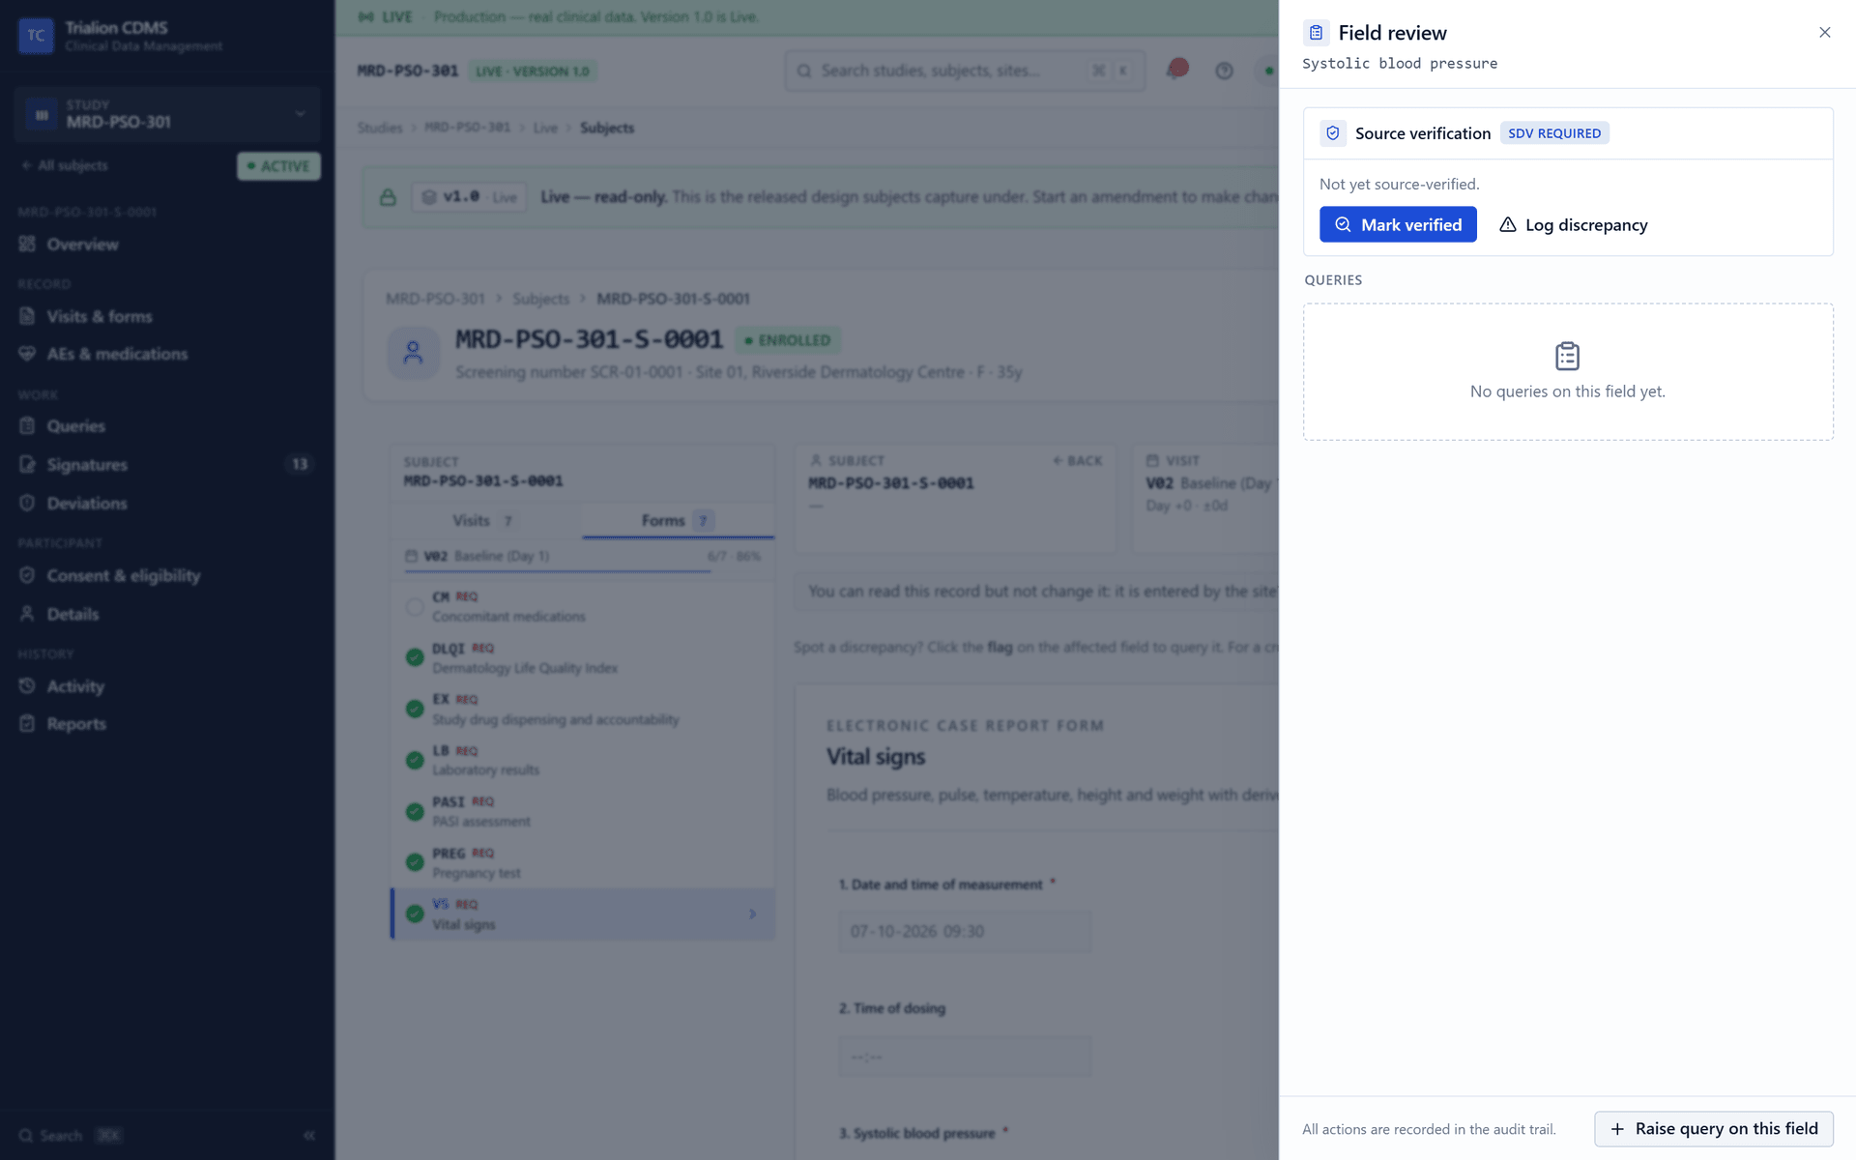
Task: Click the Studies breadcrumb link
Action: (379, 128)
